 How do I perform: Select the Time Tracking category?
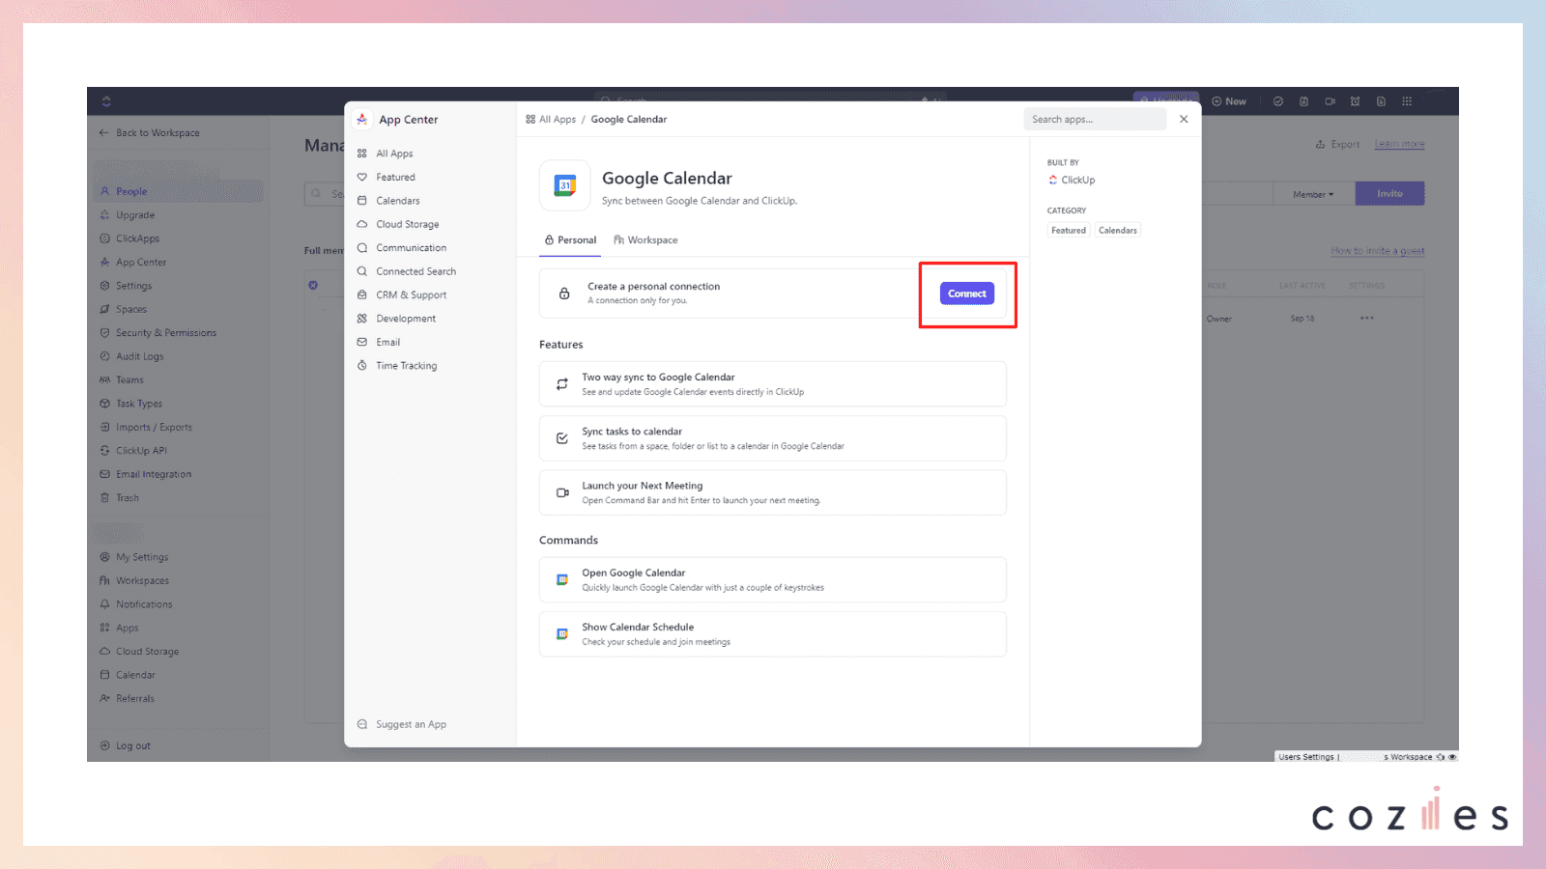click(x=406, y=366)
